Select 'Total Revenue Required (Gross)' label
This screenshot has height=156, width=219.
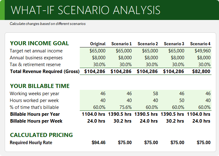pyautogui.click(x=45, y=71)
